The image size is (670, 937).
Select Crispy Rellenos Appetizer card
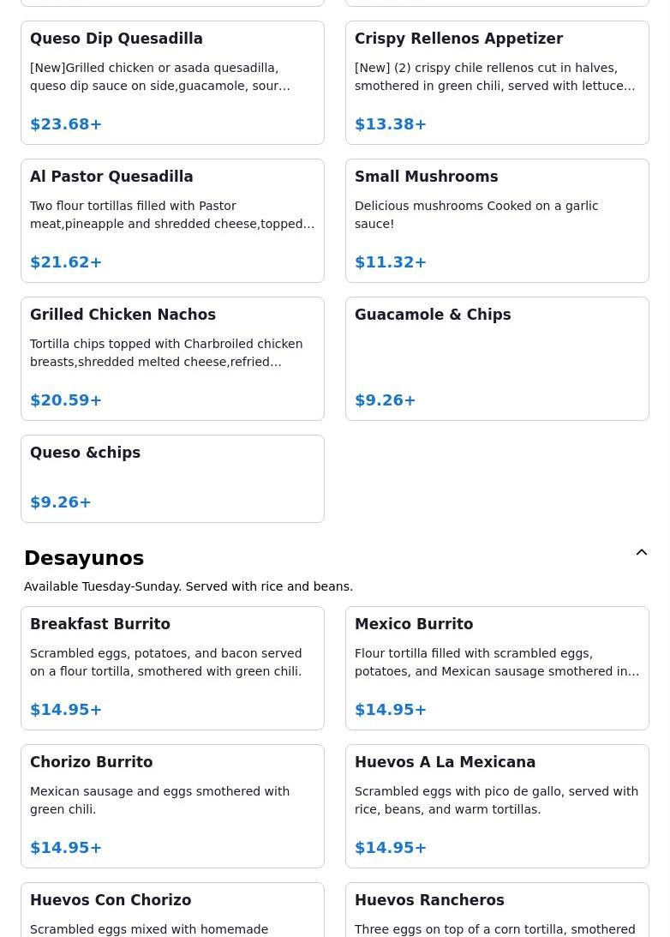(497, 82)
